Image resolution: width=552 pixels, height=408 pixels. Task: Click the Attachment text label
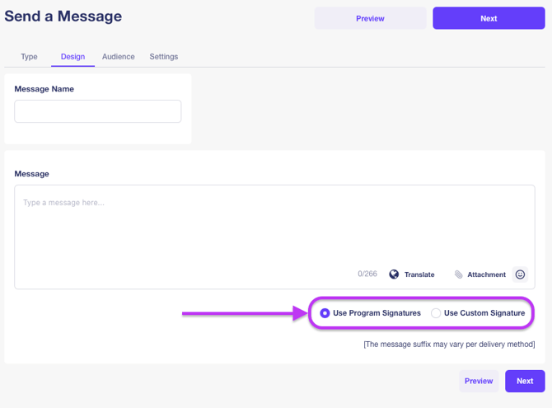click(486, 274)
